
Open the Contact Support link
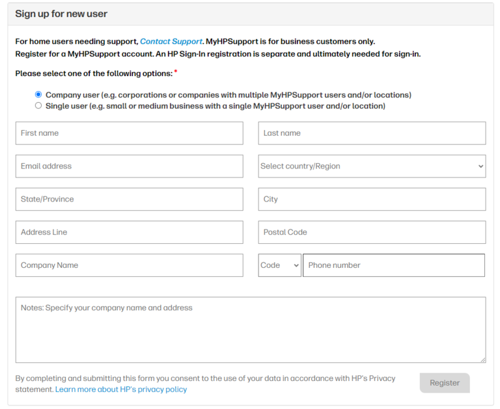[171, 42]
